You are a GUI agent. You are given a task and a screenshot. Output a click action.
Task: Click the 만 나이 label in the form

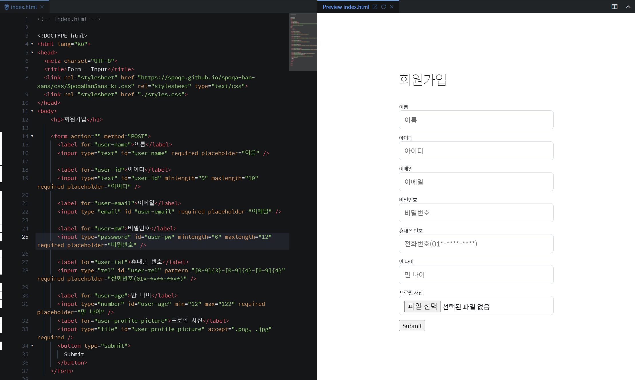[x=406, y=262]
